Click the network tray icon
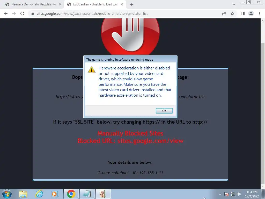The height and width of the screenshot is (199, 265). pyautogui.click(x=233, y=194)
